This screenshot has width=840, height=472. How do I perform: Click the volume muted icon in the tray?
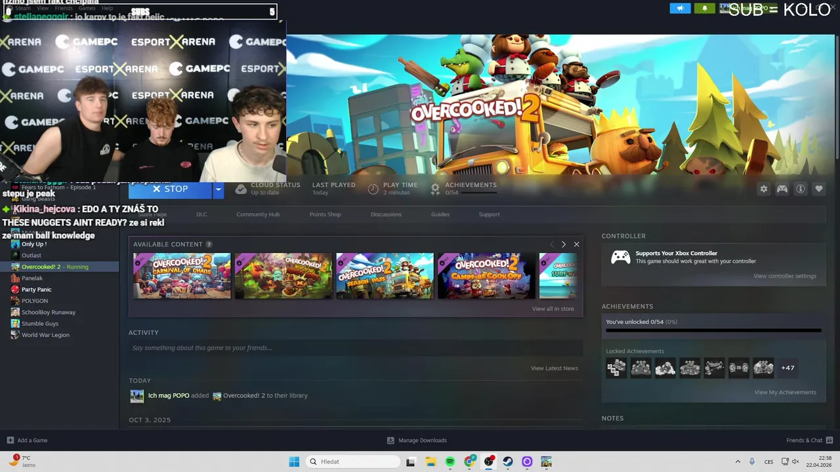[797, 462]
